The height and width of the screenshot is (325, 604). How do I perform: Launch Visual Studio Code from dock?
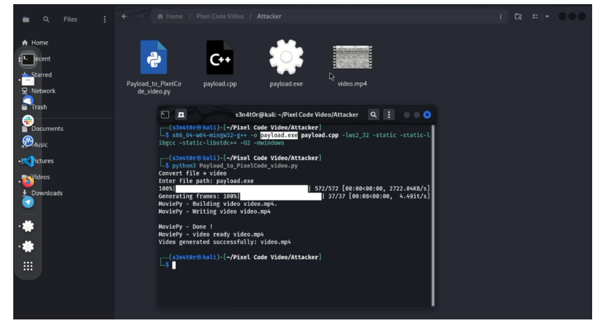coord(28,161)
